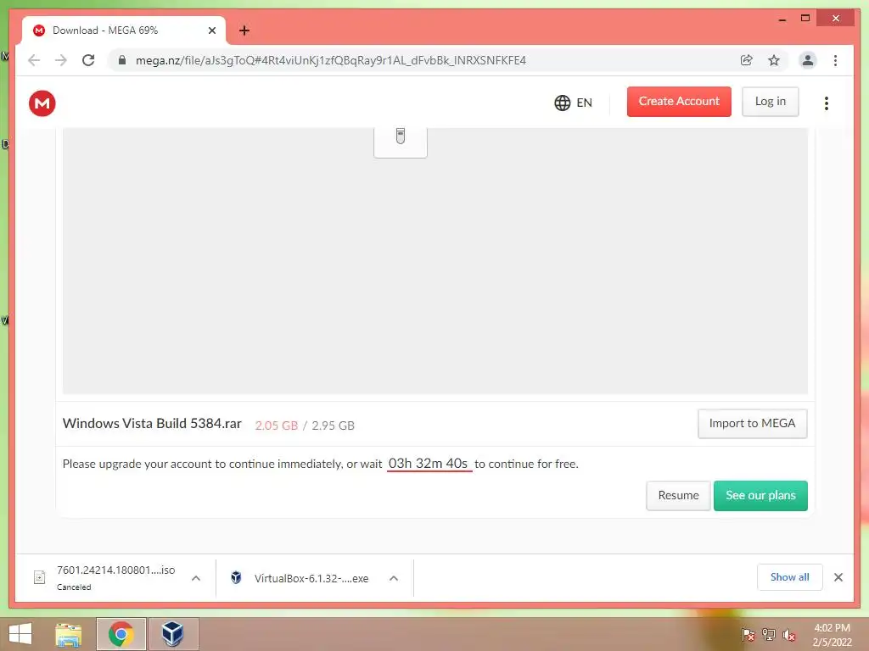869x651 pixels.
Task: Click the See our plans button
Action: coord(760,495)
